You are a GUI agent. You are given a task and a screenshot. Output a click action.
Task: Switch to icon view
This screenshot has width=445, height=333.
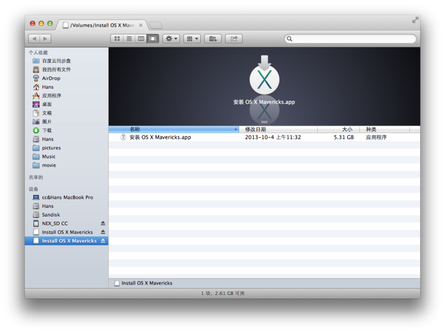coord(117,38)
